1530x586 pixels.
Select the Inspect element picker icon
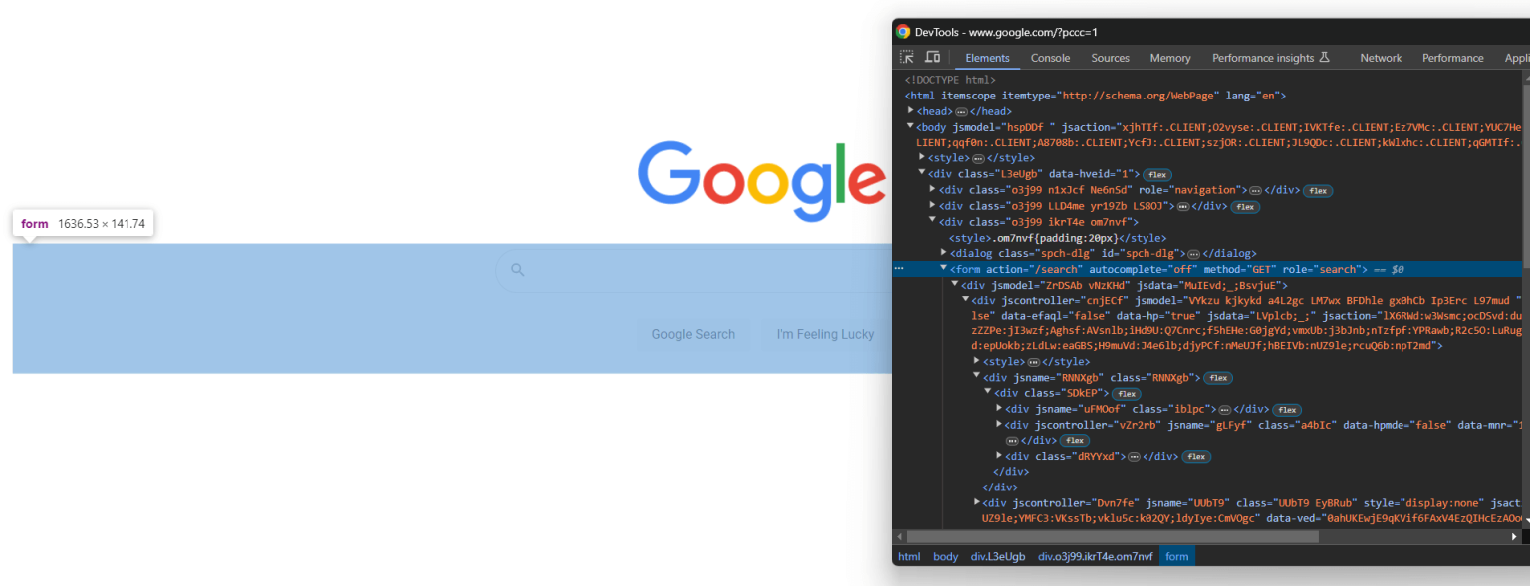pos(907,58)
